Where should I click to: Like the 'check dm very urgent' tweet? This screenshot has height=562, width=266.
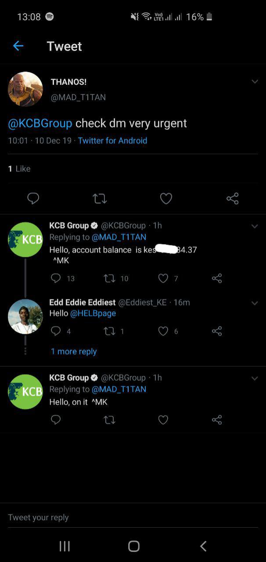(166, 199)
